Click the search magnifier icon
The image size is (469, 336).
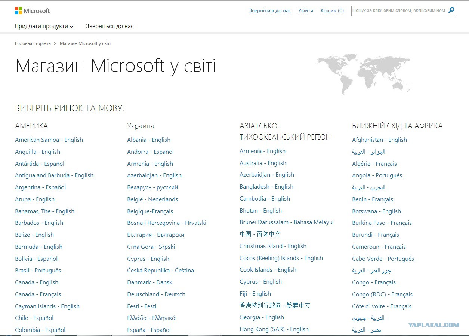pos(451,10)
